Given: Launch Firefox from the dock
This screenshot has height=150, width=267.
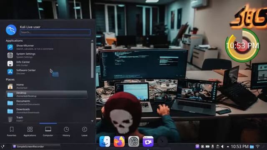Looking at the screenshot, I should coord(119,141).
